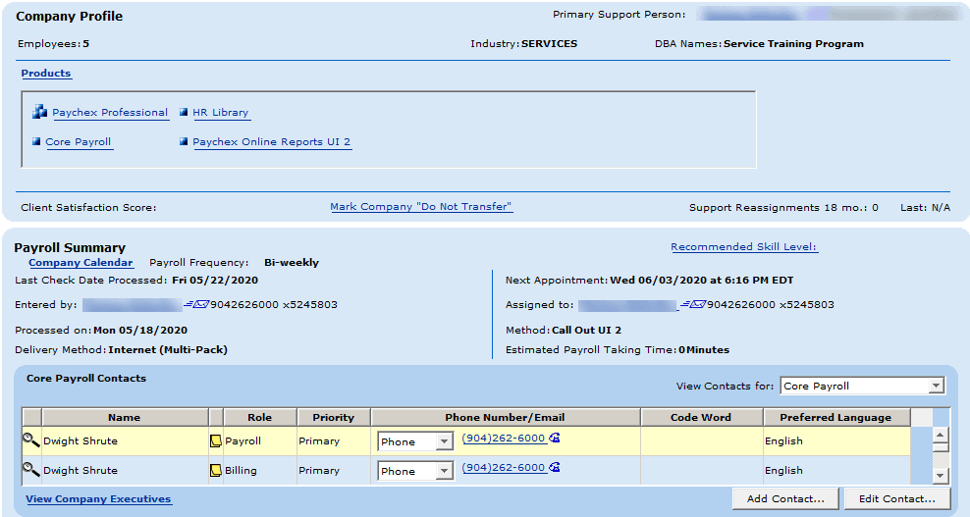The height and width of the screenshot is (517, 970).
Task: Open the Paychex Professional link
Action: (110, 113)
